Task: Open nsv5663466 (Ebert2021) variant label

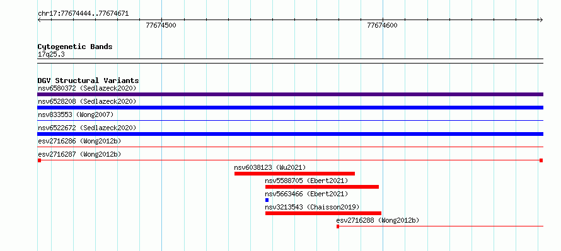Action: (306, 194)
